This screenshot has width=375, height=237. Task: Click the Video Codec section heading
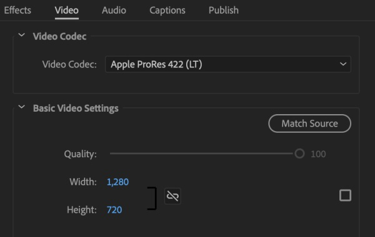[x=59, y=36]
